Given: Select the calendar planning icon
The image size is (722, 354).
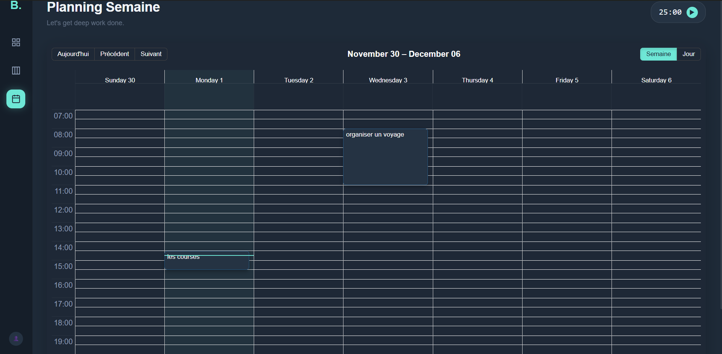Looking at the screenshot, I should pos(16,99).
